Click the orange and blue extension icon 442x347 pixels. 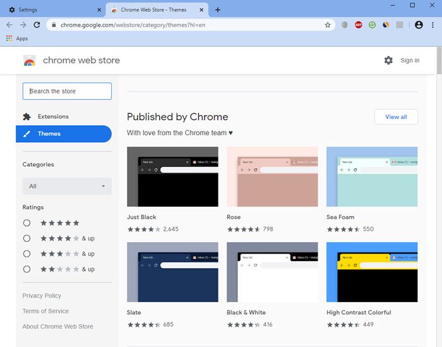386,25
